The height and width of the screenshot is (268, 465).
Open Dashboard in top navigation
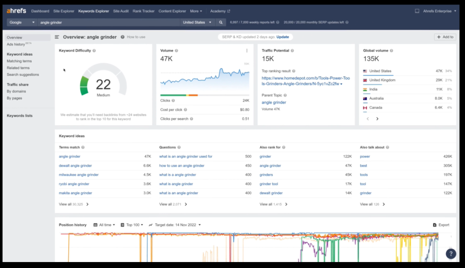click(x=40, y=11)
